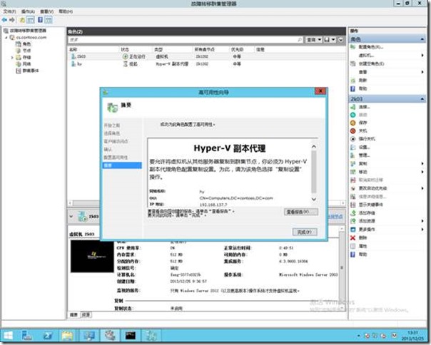Click 刷新 (Refresh) in the Actions pane
The image size is (431, 345).
[362, 81]
